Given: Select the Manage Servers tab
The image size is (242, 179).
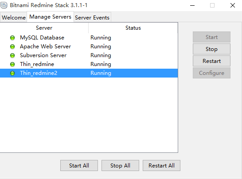Looking at the screenshot, I should [51, 17].
